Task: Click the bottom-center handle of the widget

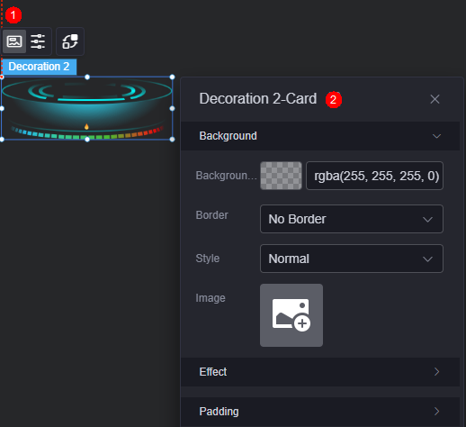Action: click(87, 140)
